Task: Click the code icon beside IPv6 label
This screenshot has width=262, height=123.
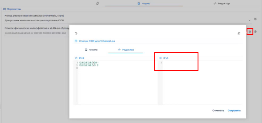Action: click(160, 58)
